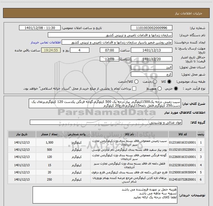Click the request creator name field
213x206 pixels.
(117, 42)
